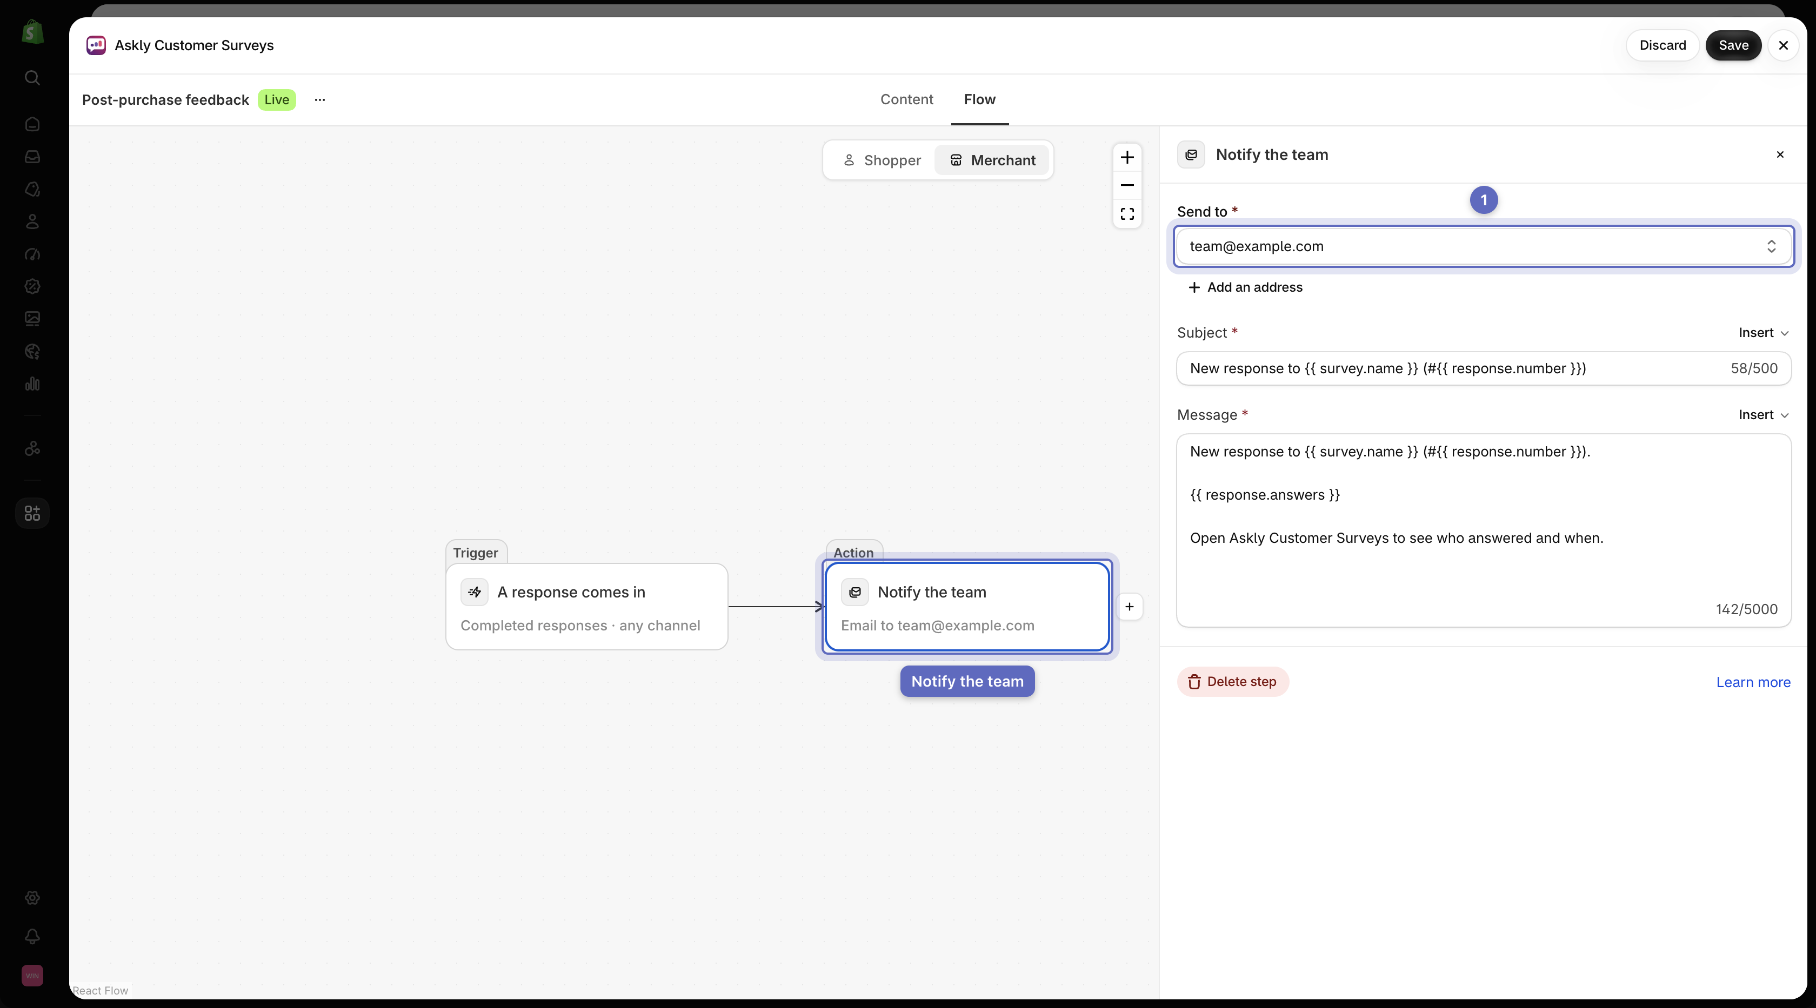The width and height of the screenshot is (1816, 1008).
Task: Open Discounts percent-badge icon in the sidebar
Action: 32,286
